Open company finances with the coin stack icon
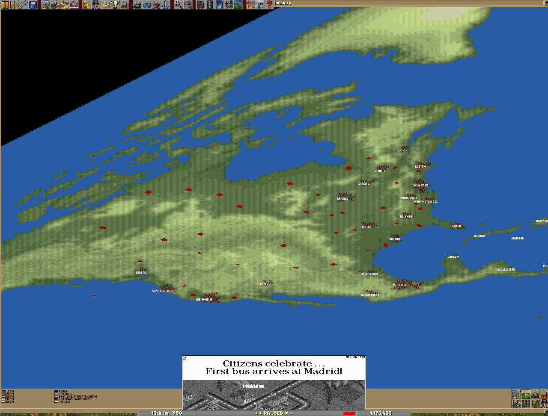 [86, 5]
